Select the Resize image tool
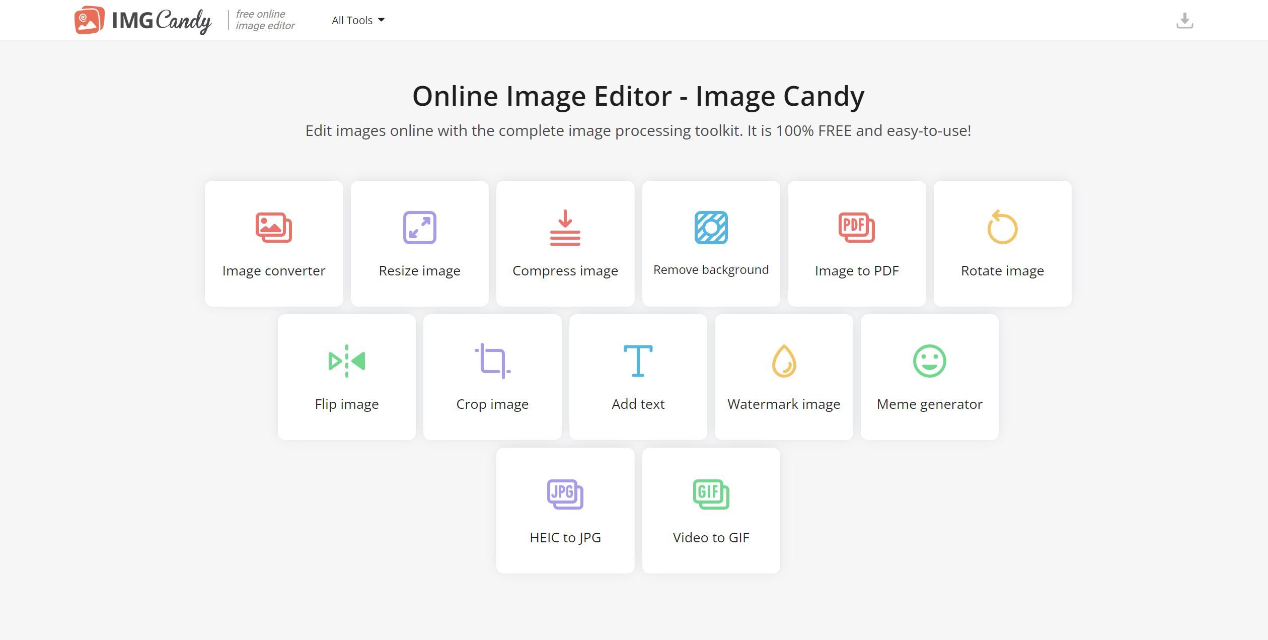 [x=419, y=240]
